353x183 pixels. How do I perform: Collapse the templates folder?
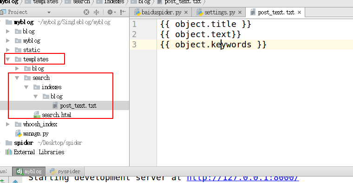[x=7, y=59]
